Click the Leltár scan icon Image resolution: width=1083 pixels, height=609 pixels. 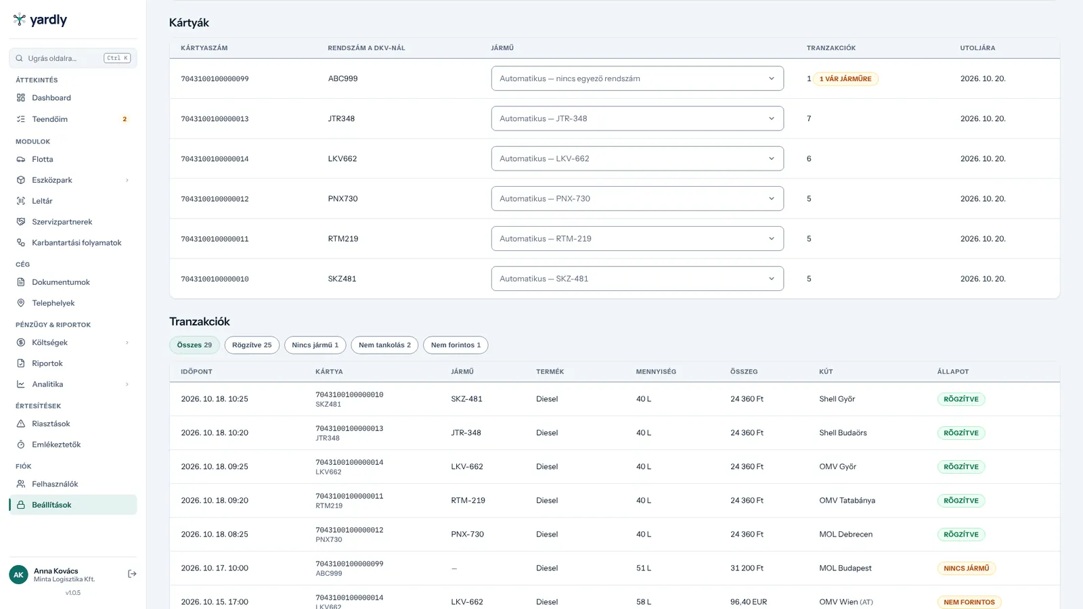tap(21, 201)
